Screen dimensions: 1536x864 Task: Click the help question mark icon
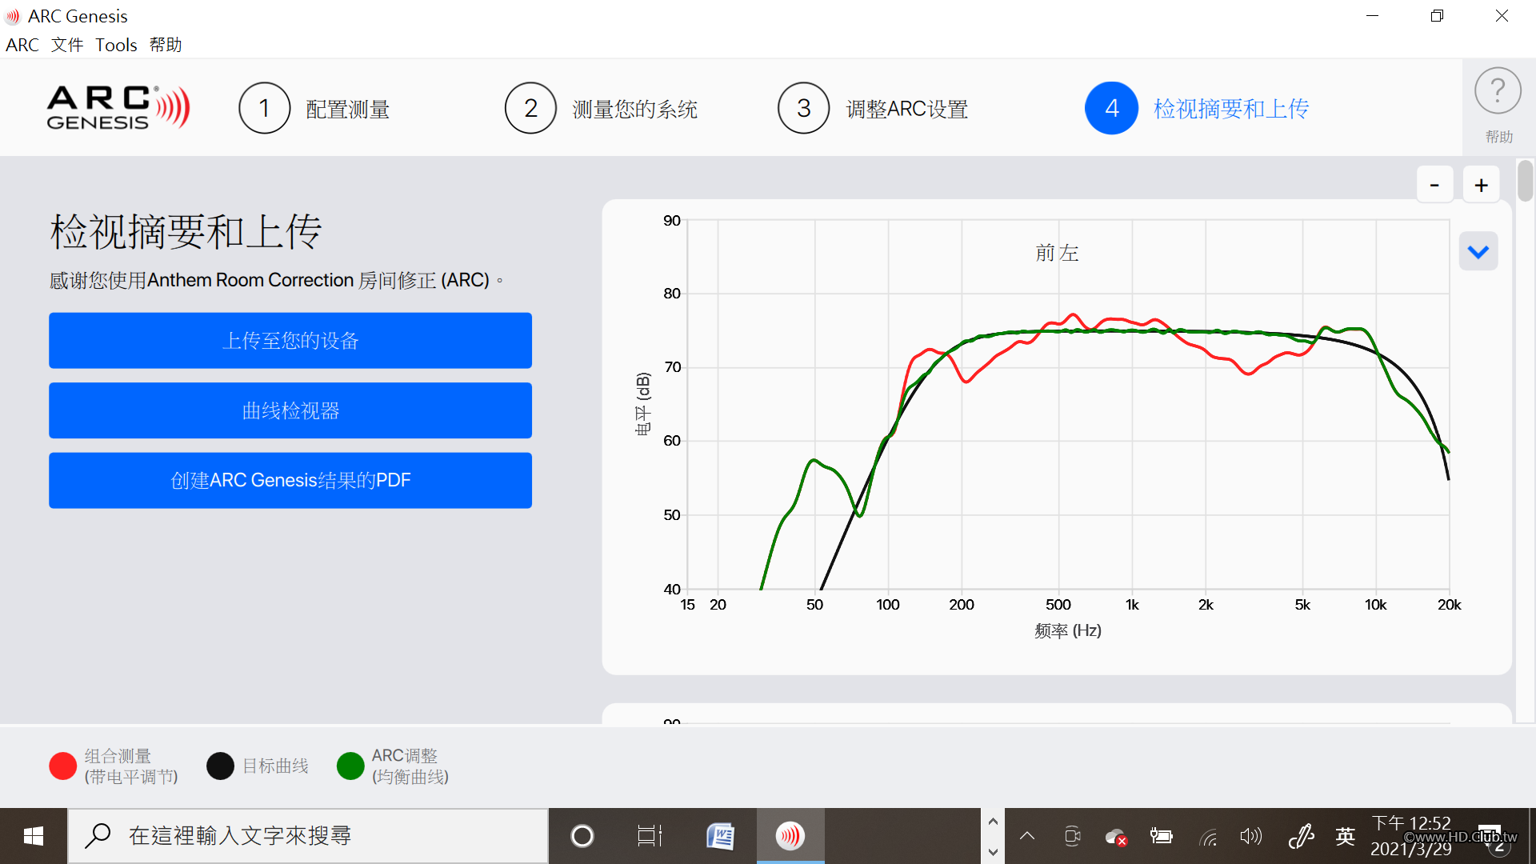[1498, 91]
